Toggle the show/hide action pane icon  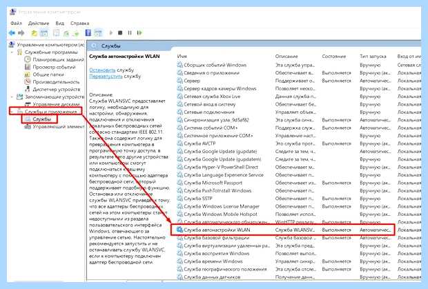tap(98, 33)
